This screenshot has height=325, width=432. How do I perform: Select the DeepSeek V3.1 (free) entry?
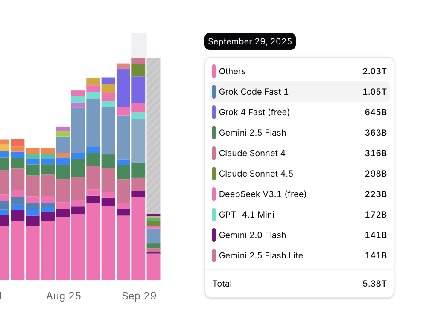tap(263, 194)
